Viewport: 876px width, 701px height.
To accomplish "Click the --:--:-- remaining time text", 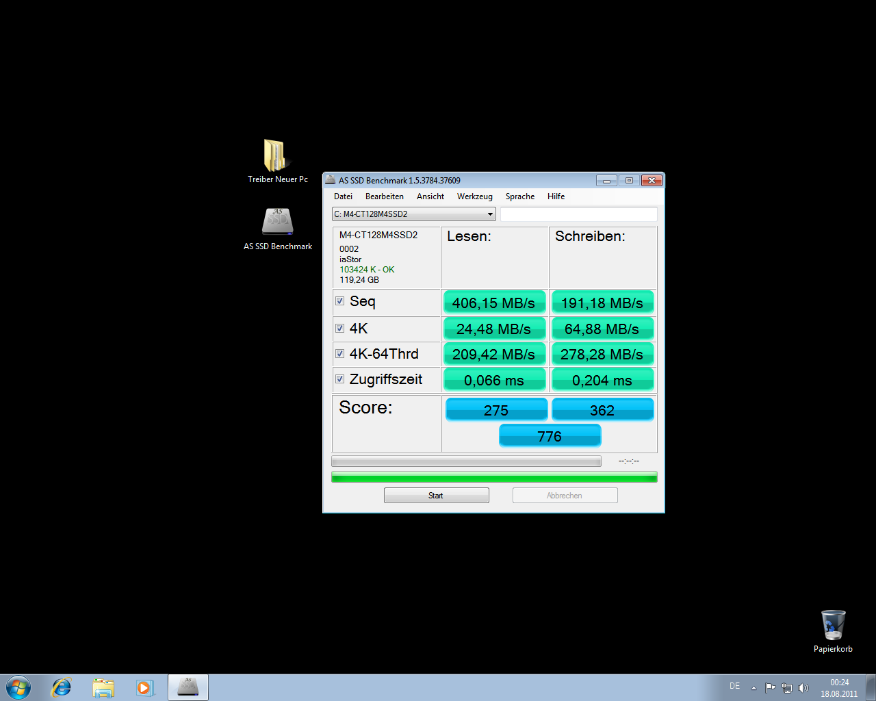I will [629, 461].
